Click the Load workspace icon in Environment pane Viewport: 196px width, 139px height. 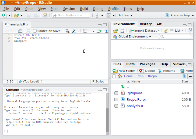pos(115,31)
